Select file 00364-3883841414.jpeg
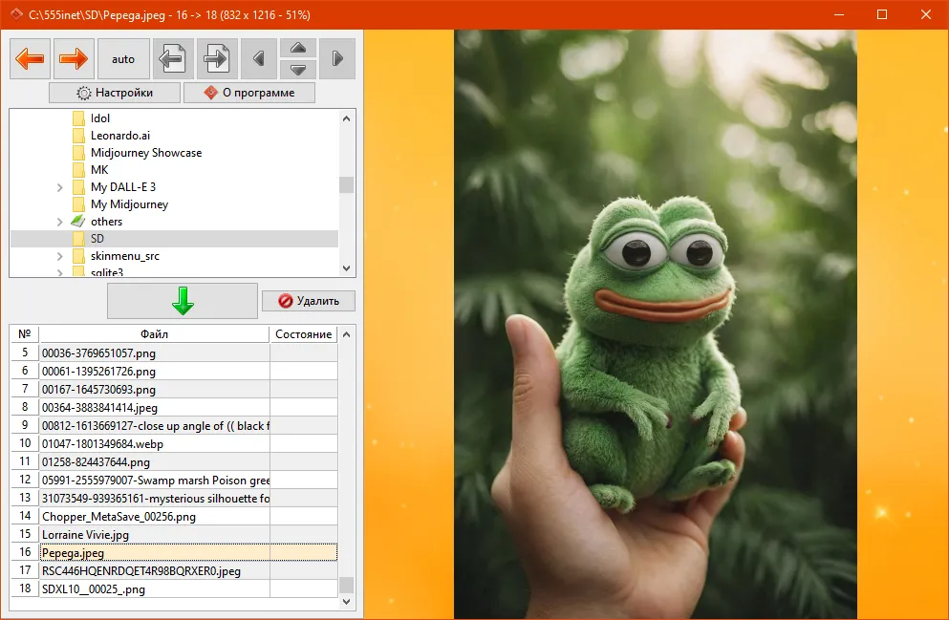949x620 pixels. pyautogui.click(x=154, y=408)
